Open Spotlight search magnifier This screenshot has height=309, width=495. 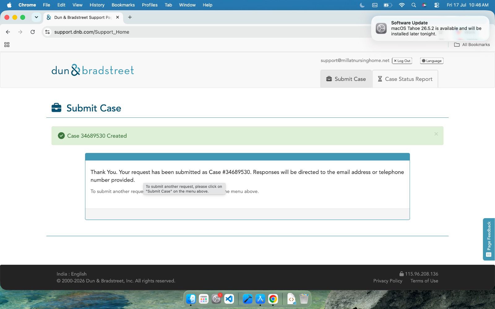point(414,5)
